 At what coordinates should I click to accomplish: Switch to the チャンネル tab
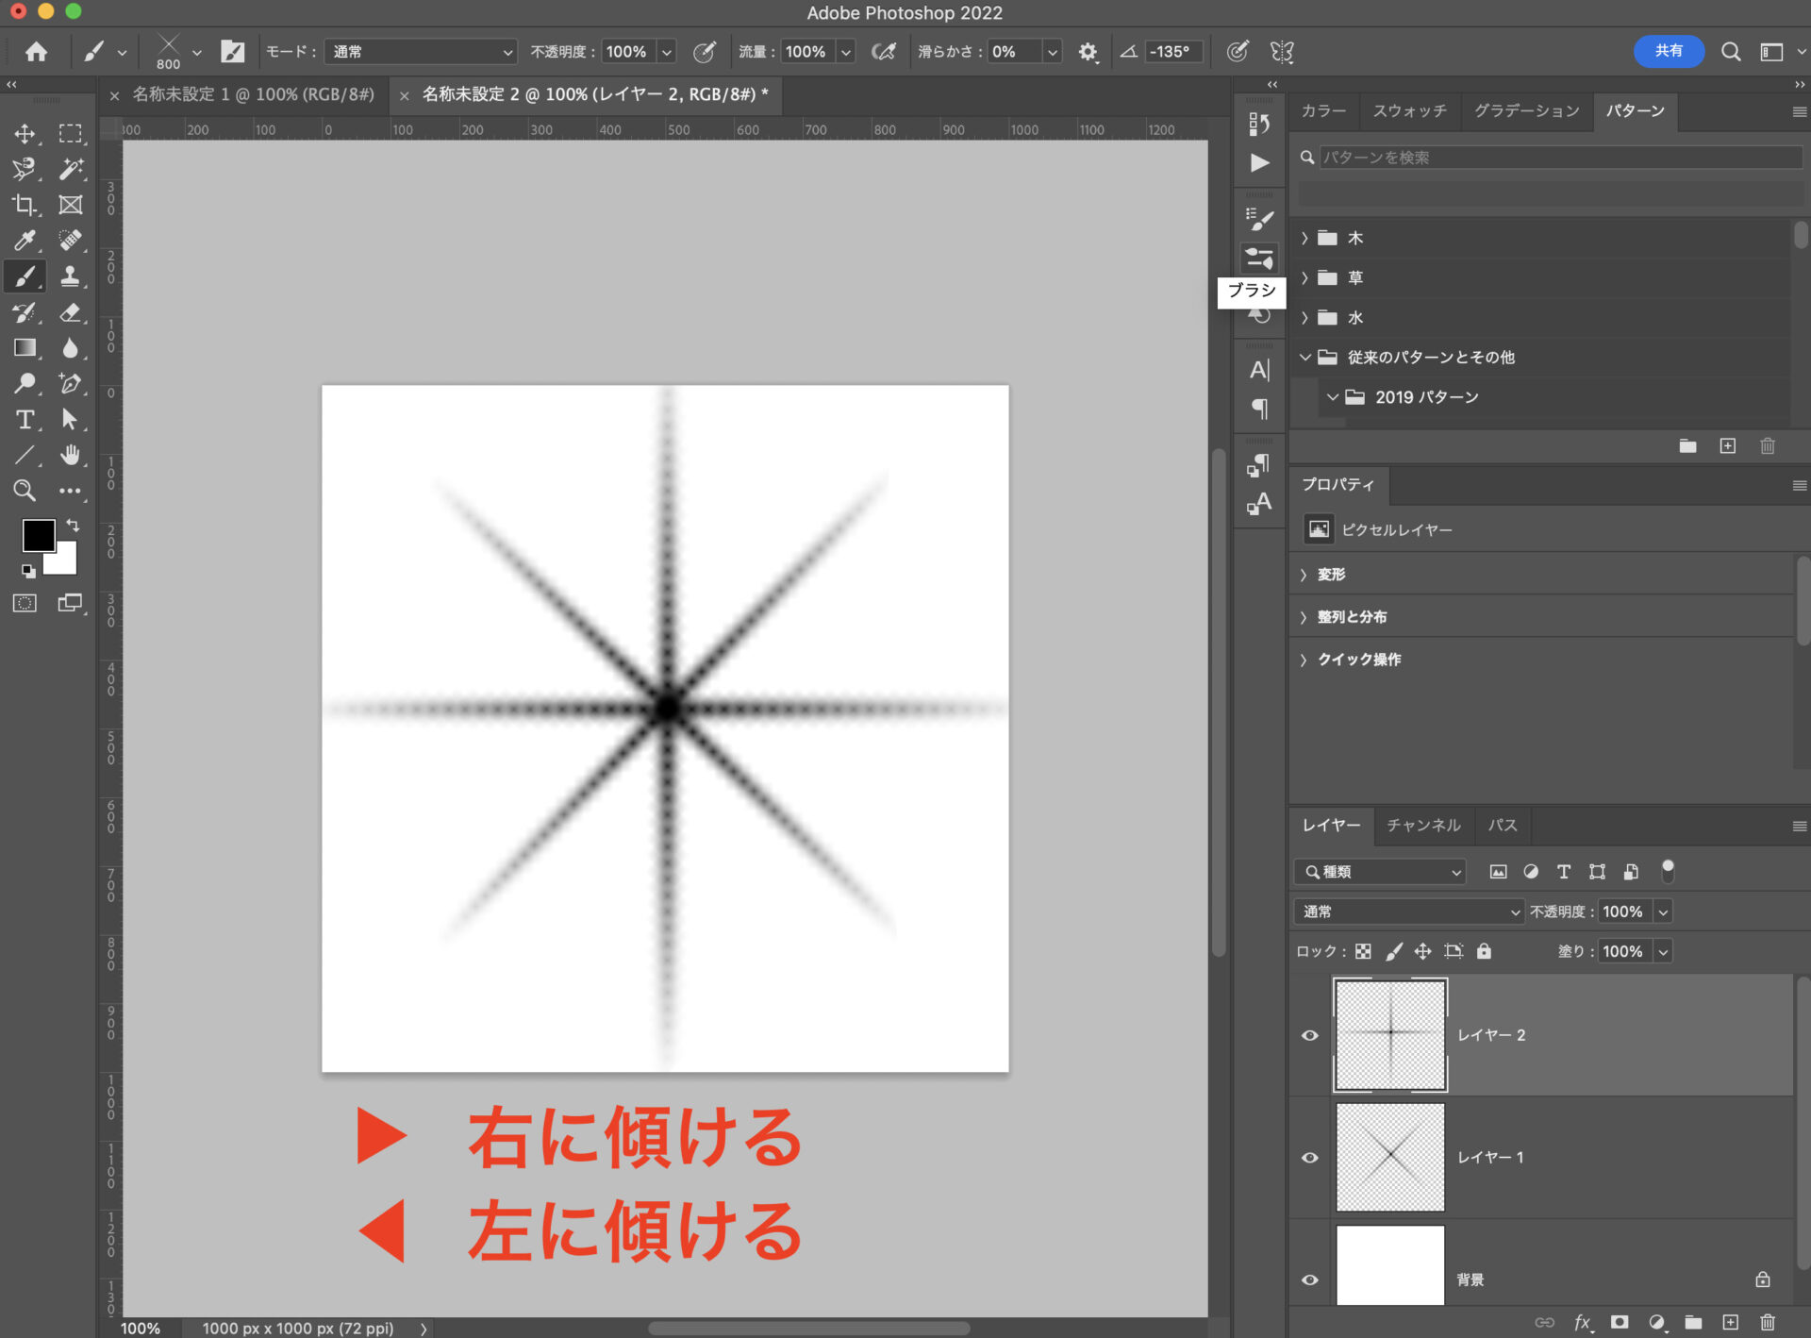point(1423,826)
